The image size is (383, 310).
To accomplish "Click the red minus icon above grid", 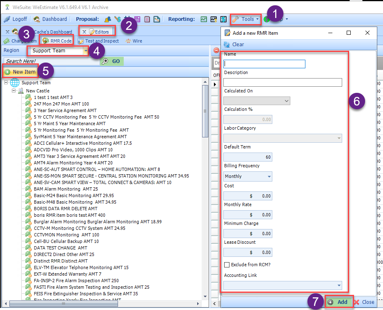I will click(216, 50).
